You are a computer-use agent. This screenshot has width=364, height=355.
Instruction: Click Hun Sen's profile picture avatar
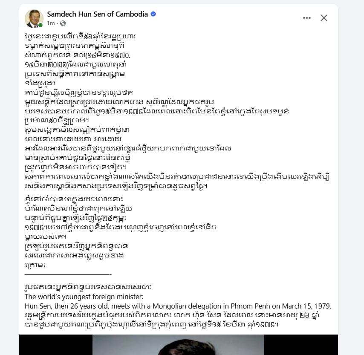pyautogui.click(x=34, y=18)
